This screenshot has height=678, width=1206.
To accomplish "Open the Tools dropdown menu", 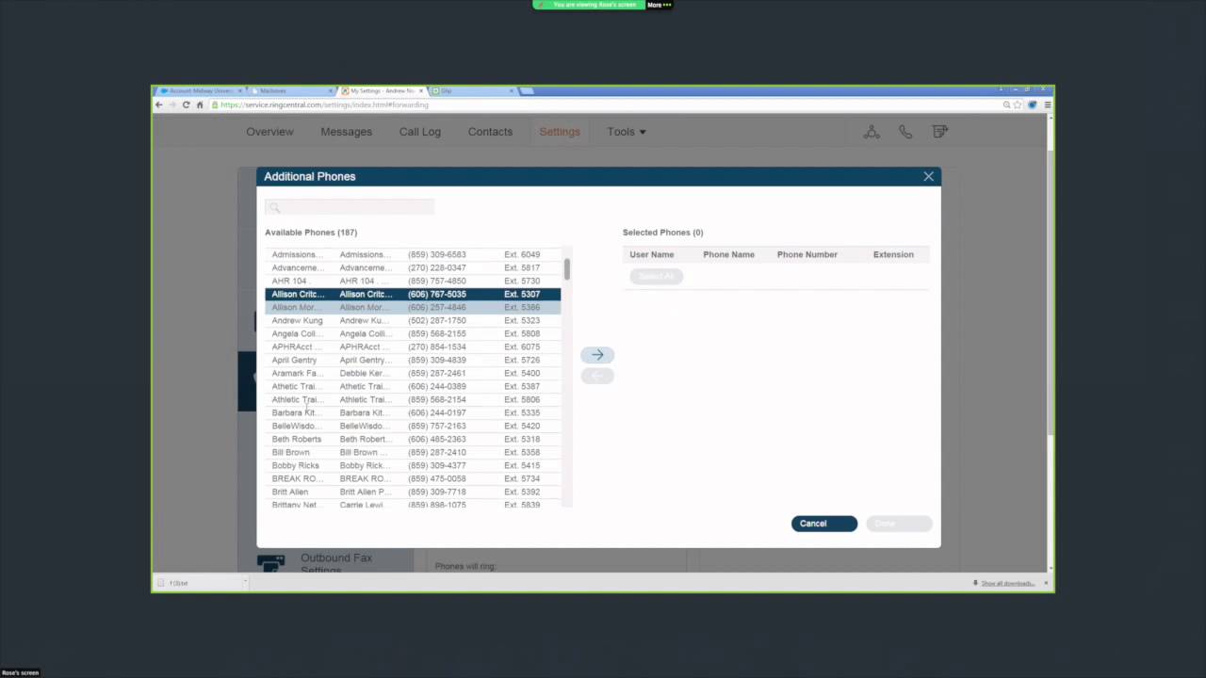I will (x=627, y=132).
